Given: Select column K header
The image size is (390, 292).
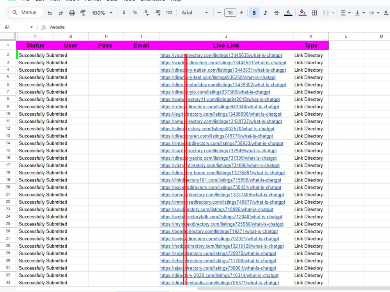Looking at the screenshot, I should pyautogui.click(x=311, y=37).
